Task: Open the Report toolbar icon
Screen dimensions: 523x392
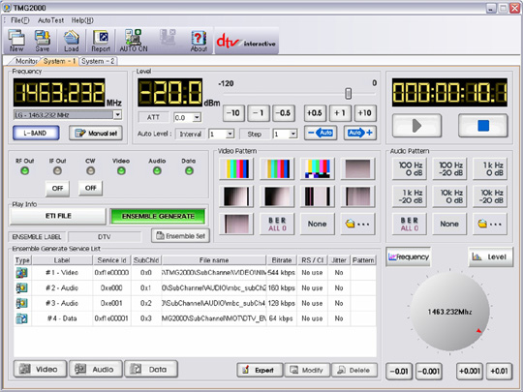Action: click(x=101, y=41)
